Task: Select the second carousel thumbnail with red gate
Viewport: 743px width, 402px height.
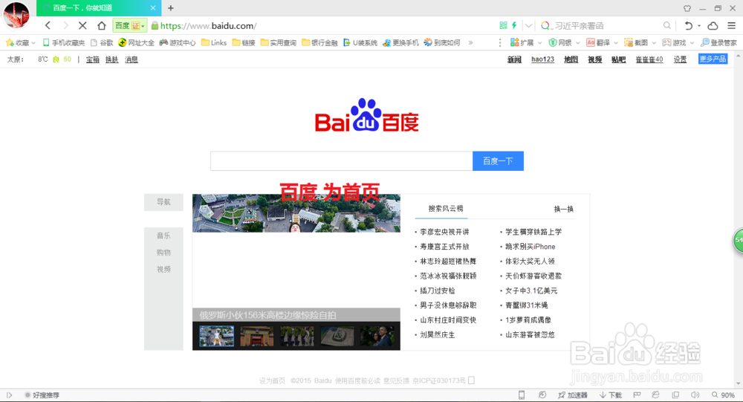Action: (257, 336)
